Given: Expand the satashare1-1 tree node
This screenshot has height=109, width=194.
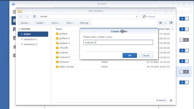Looking at the screenshot, I should coord(22,39).
